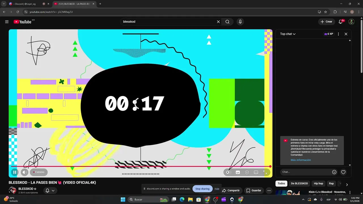
Task: Select the Rap filter chip
Action: coord(331,184)
